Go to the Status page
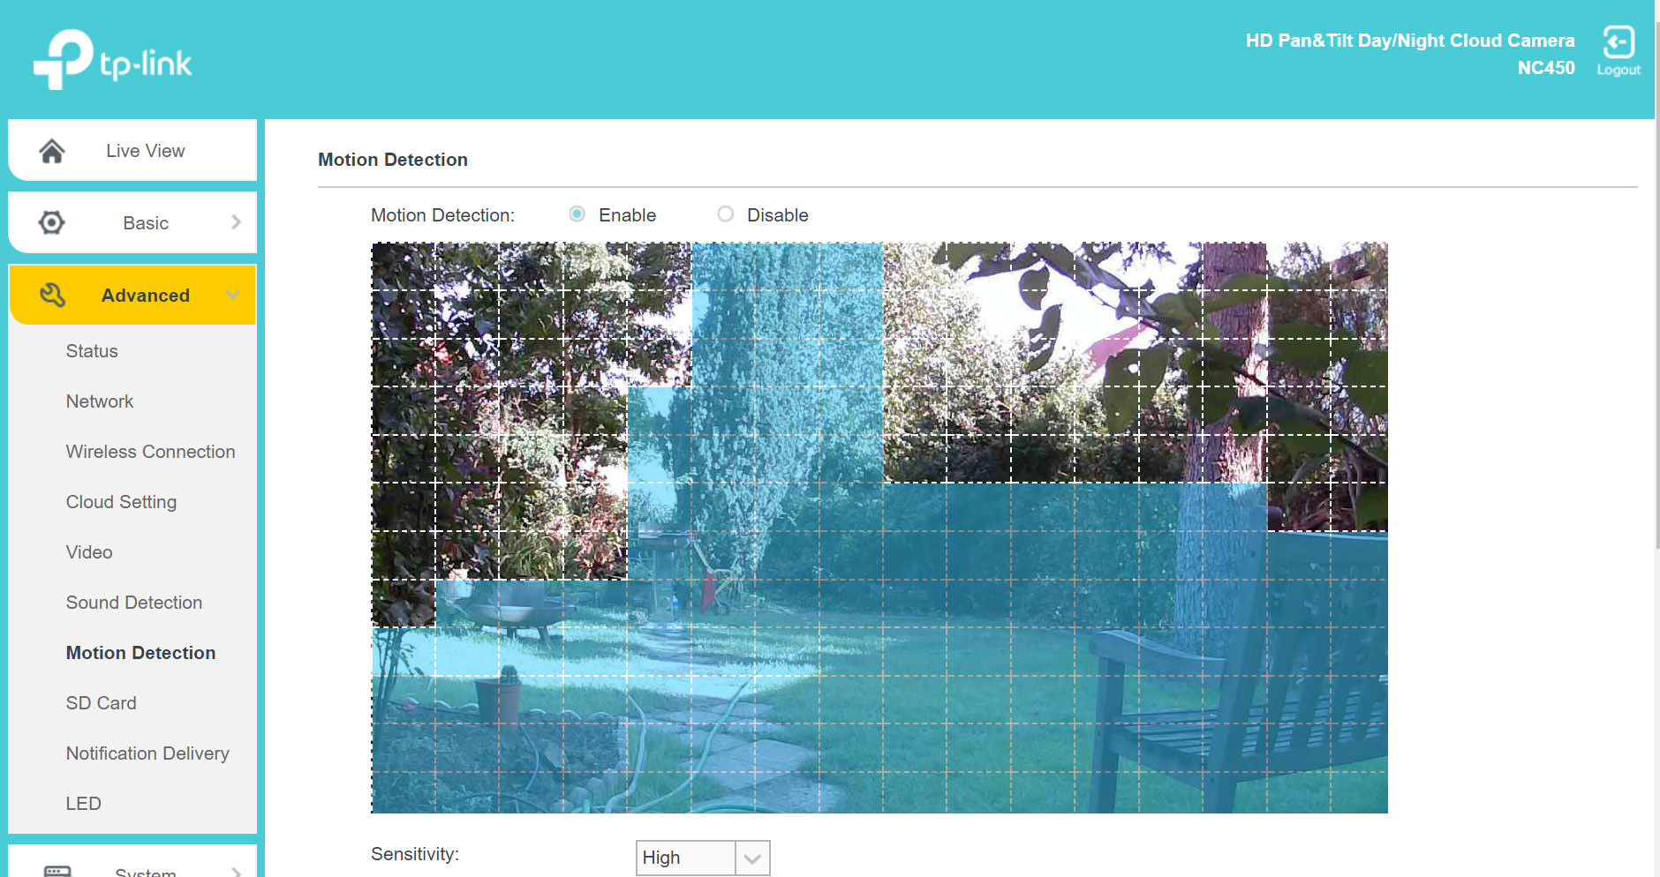 tap(92, 351)
